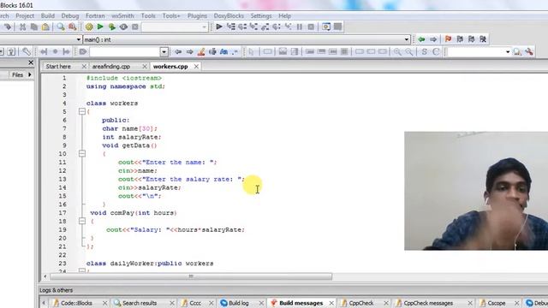Image resolution: width=548 pixels, height=308 pixels.
Task: Click incremental search next arrow
Action: (190, 52)
